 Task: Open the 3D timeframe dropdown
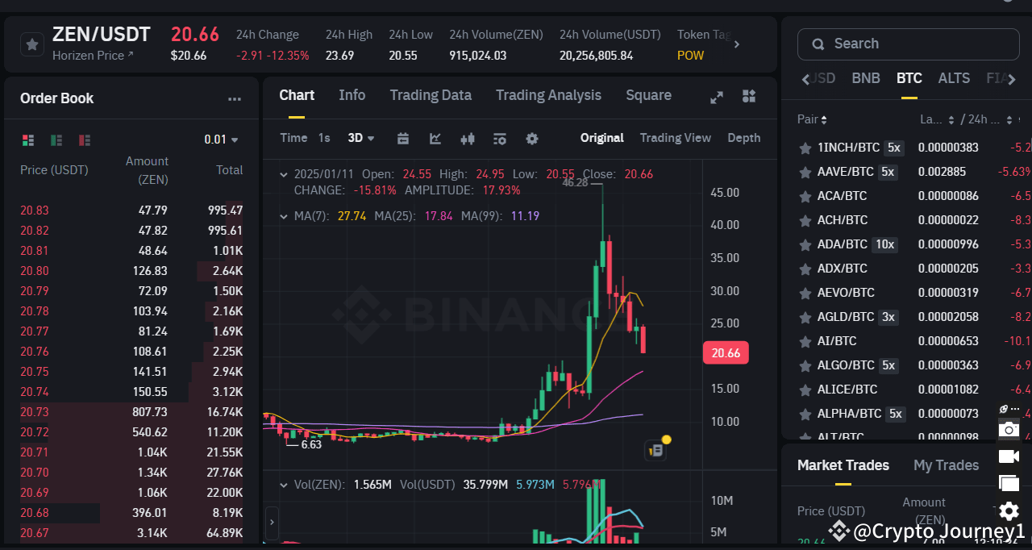click(x=360, y=138)
